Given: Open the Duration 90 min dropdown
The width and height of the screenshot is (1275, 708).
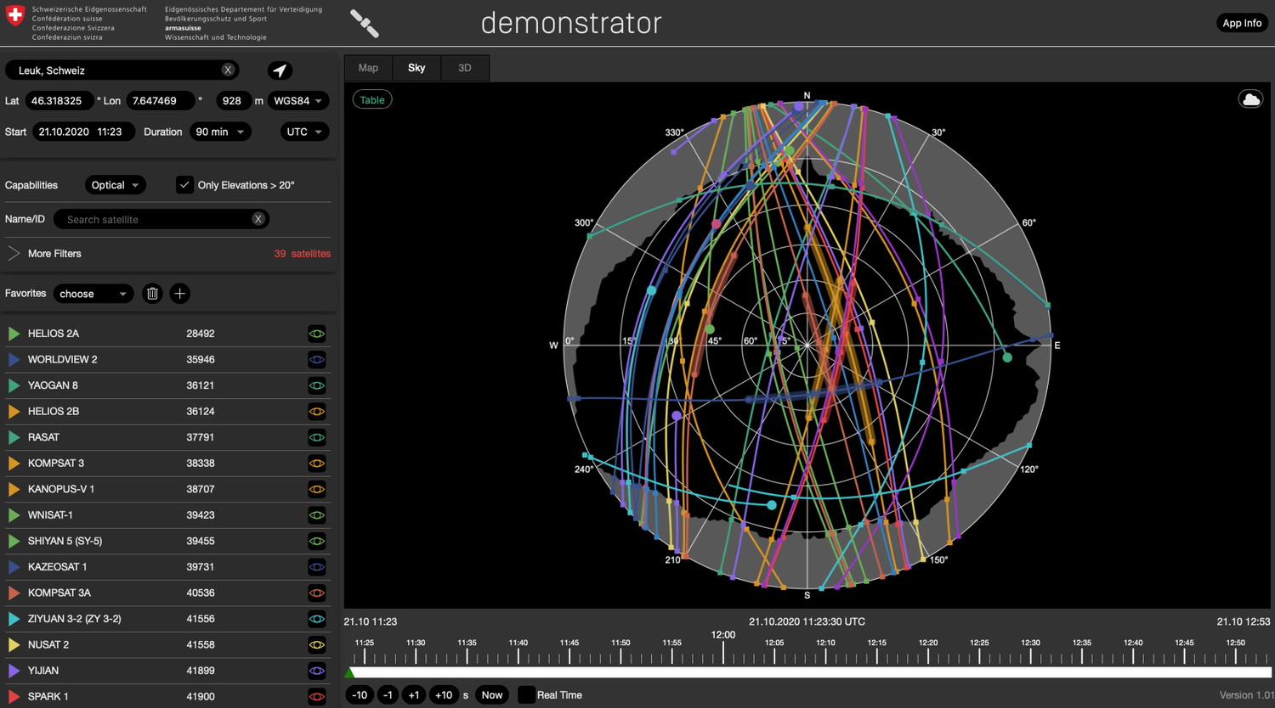Looking at the screenshot, I should tap(219, 132).
